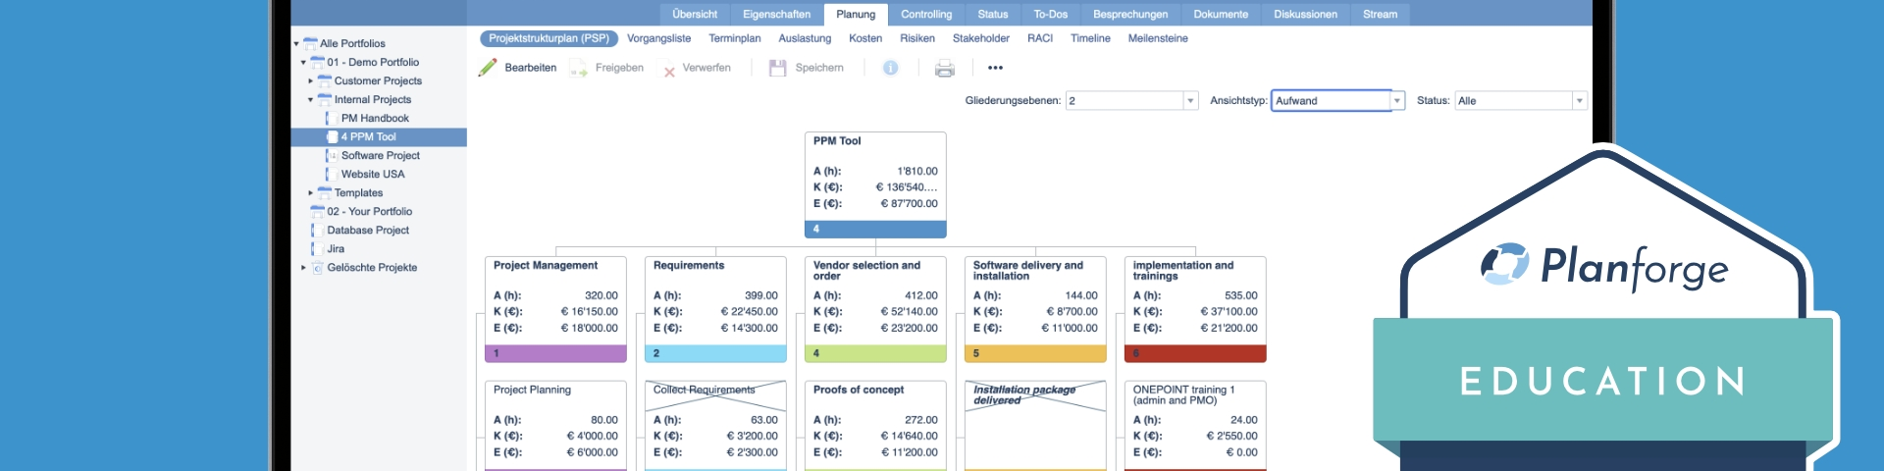Click the PM Handbook project icon
1884x471 pixels.
coord(332,118)
